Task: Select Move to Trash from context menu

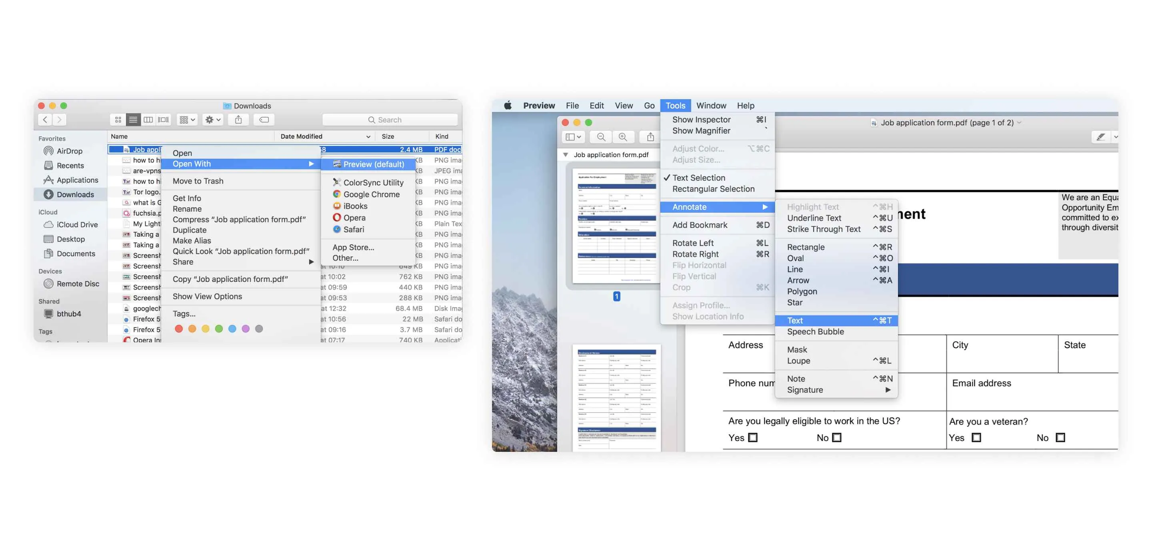Action: [x=198, y=181]
